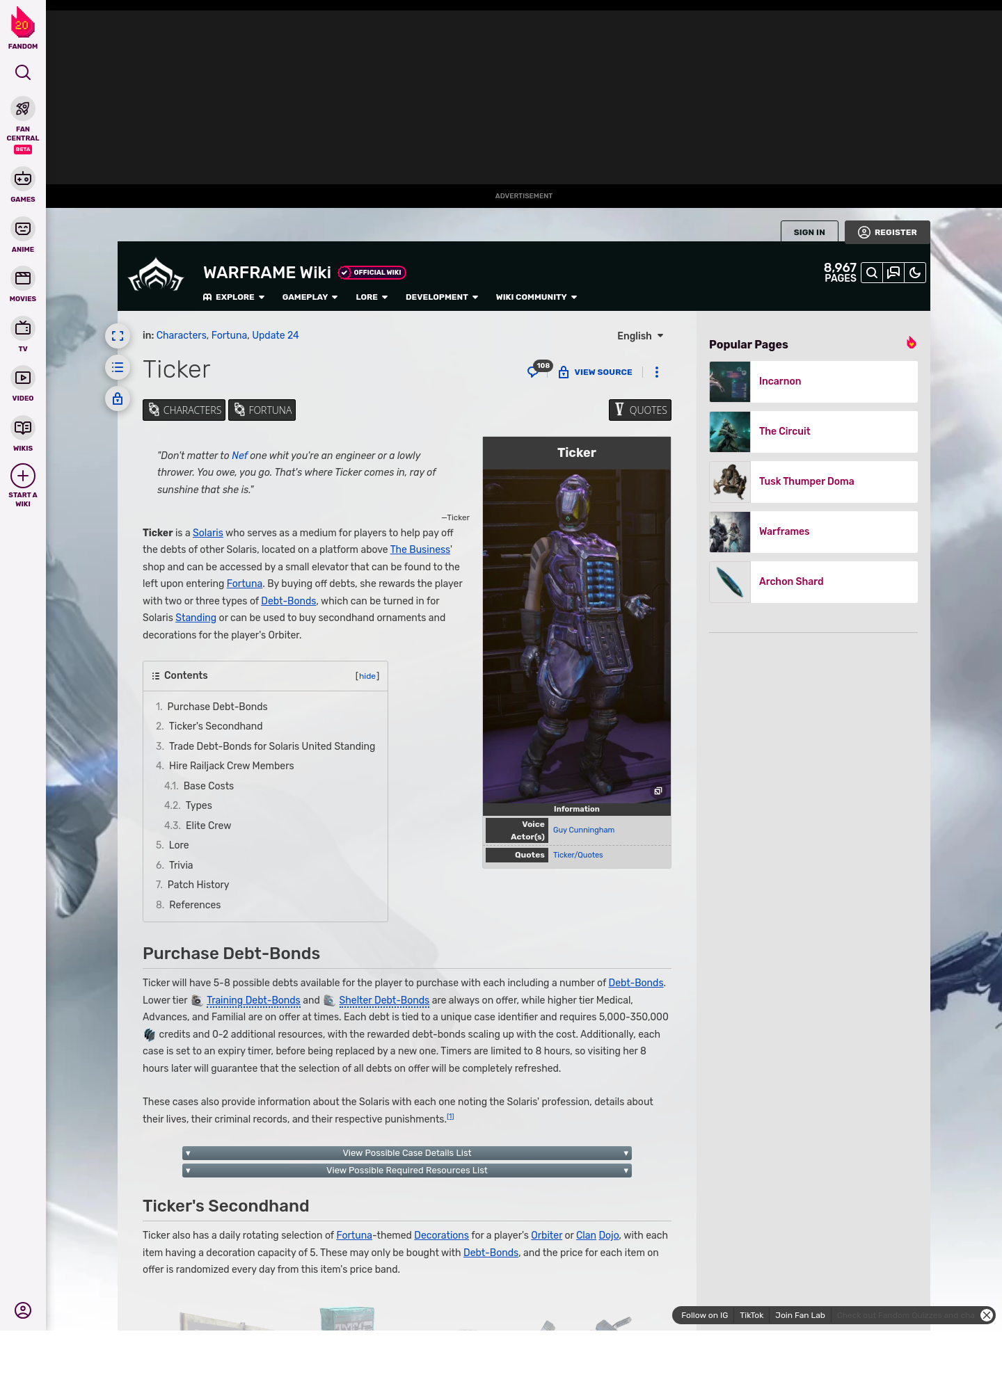
Task: Click the Ticker infobox character image
Action: coord(577,636)
